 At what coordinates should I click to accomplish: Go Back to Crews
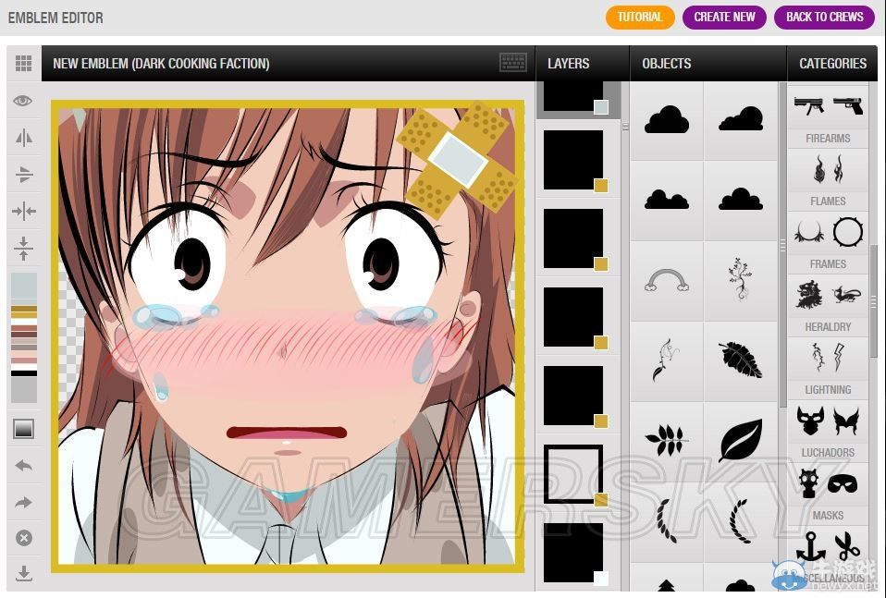(x=824, y=17)
